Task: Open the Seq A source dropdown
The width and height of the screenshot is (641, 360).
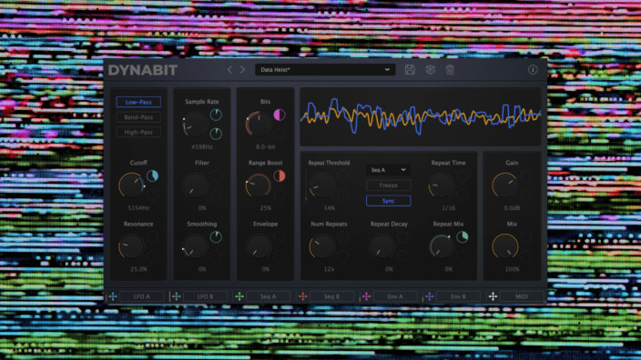Action: click(x=389, y=170)
